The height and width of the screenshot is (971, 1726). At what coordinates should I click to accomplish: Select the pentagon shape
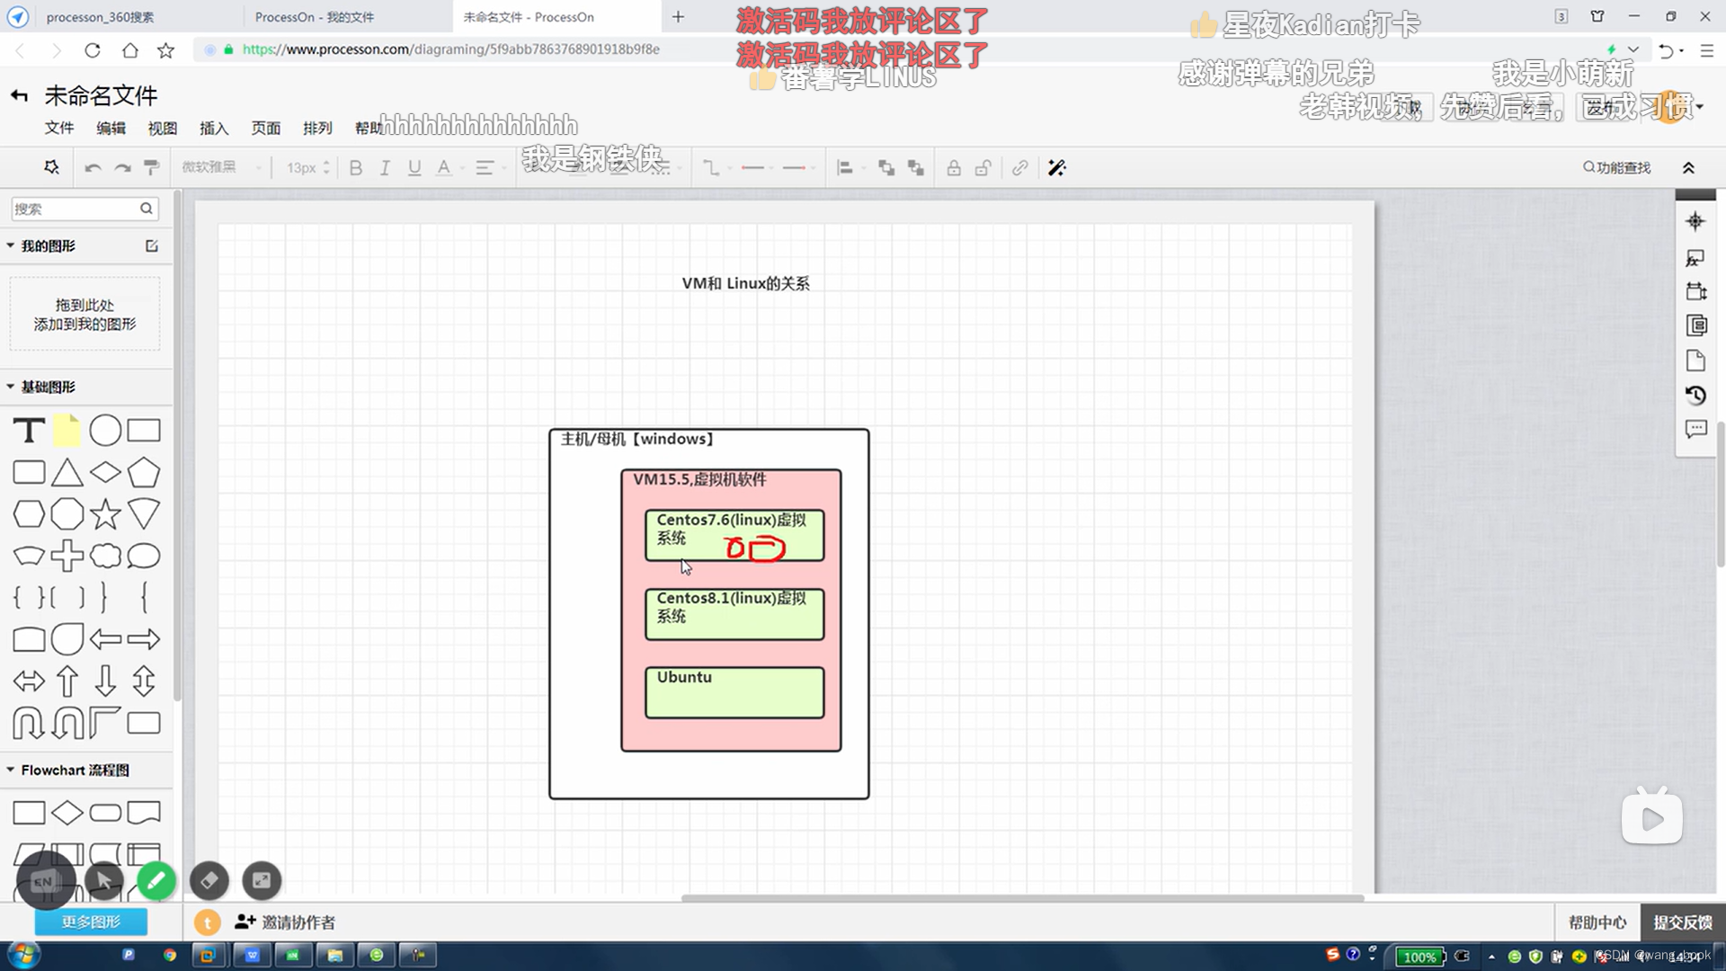click(144, 473)
